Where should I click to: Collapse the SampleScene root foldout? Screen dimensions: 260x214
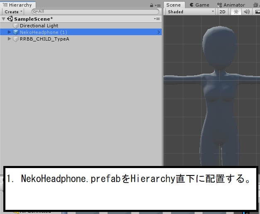tap(3, 19)
